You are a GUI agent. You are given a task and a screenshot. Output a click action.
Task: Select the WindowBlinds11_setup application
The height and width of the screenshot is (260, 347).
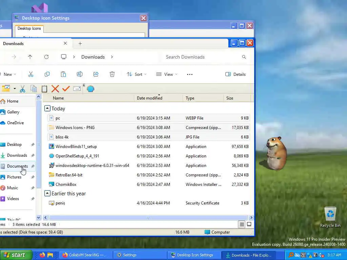148,146
